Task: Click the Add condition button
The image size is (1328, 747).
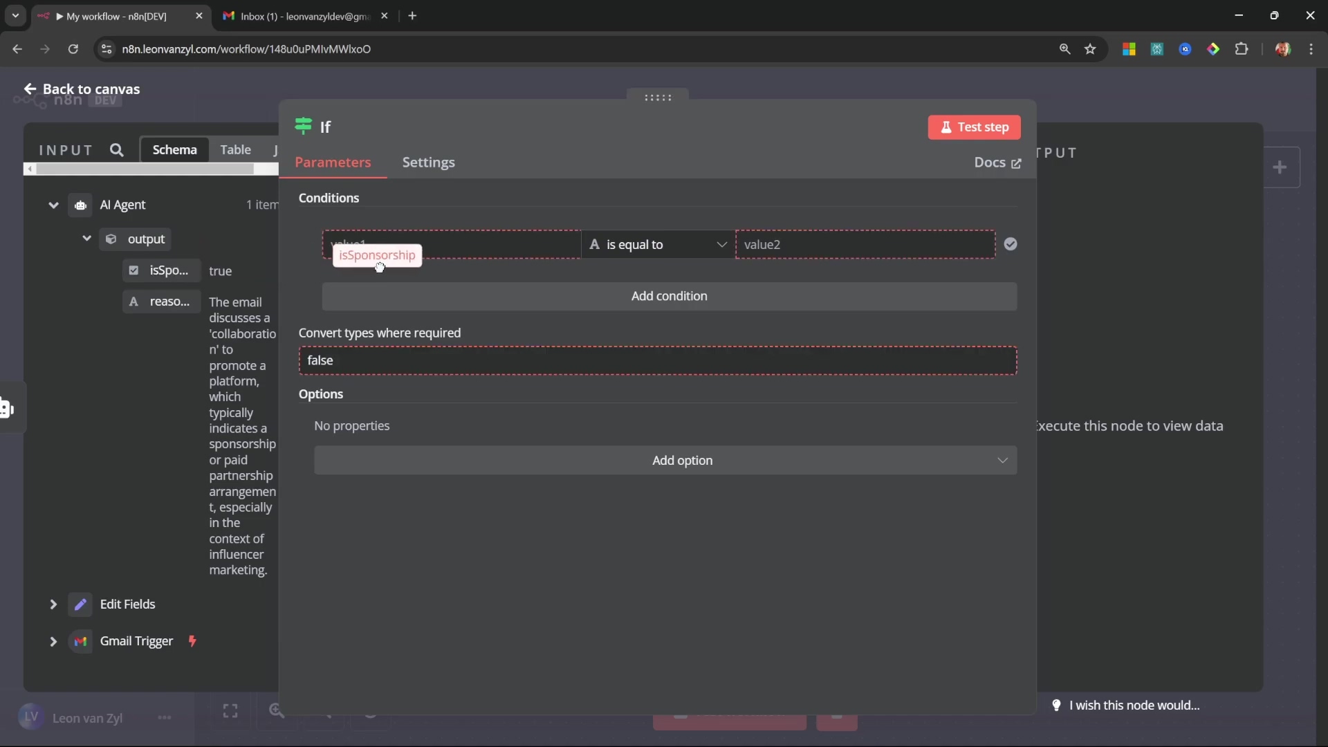Action: (x=669, y=296)
